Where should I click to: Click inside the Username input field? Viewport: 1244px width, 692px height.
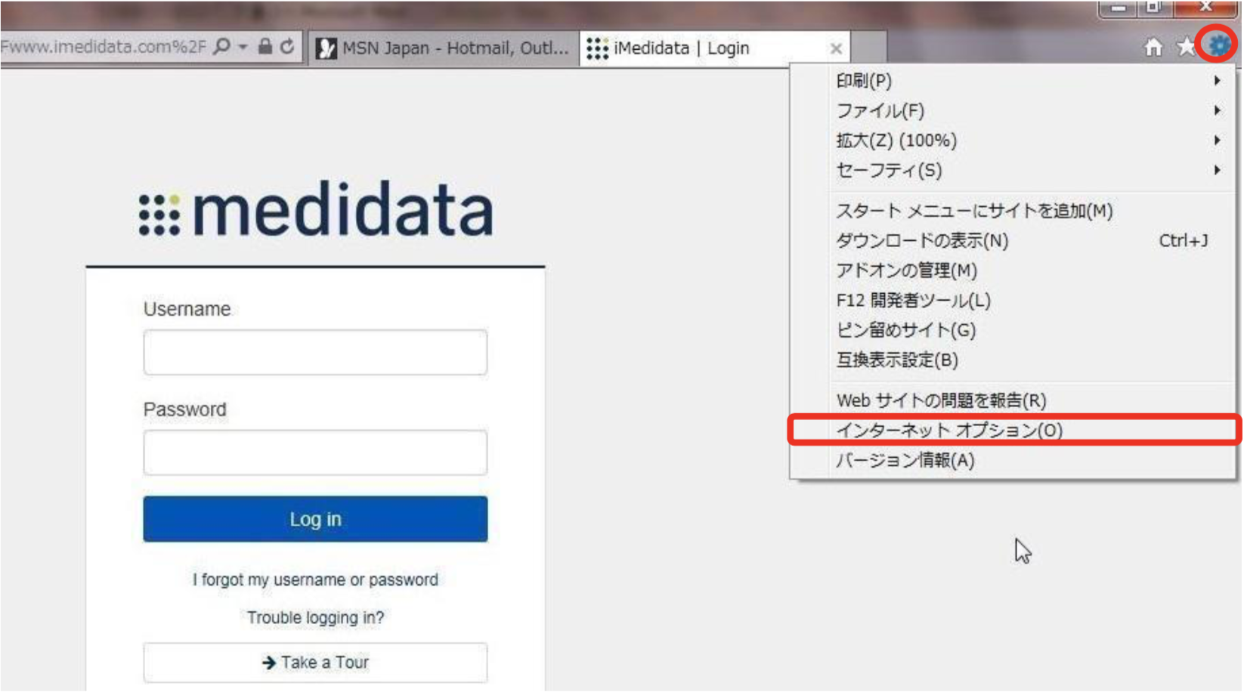click(x=315, y=351)
